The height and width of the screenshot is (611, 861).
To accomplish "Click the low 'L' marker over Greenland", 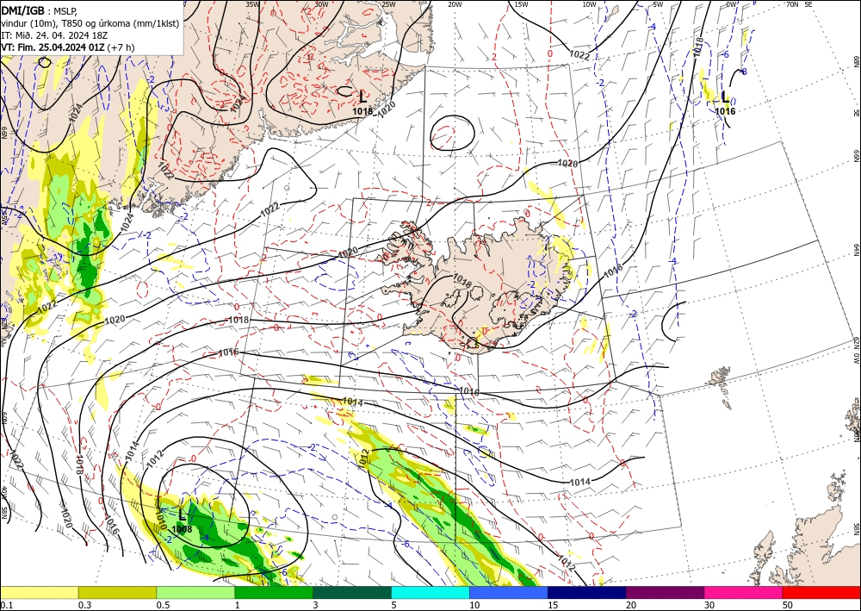I will (x=362, y=97).
